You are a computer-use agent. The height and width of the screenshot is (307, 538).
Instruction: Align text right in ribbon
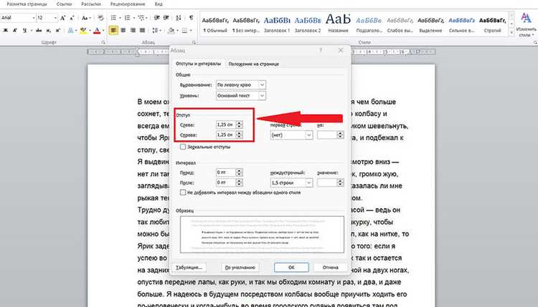[x=133, y=31]
